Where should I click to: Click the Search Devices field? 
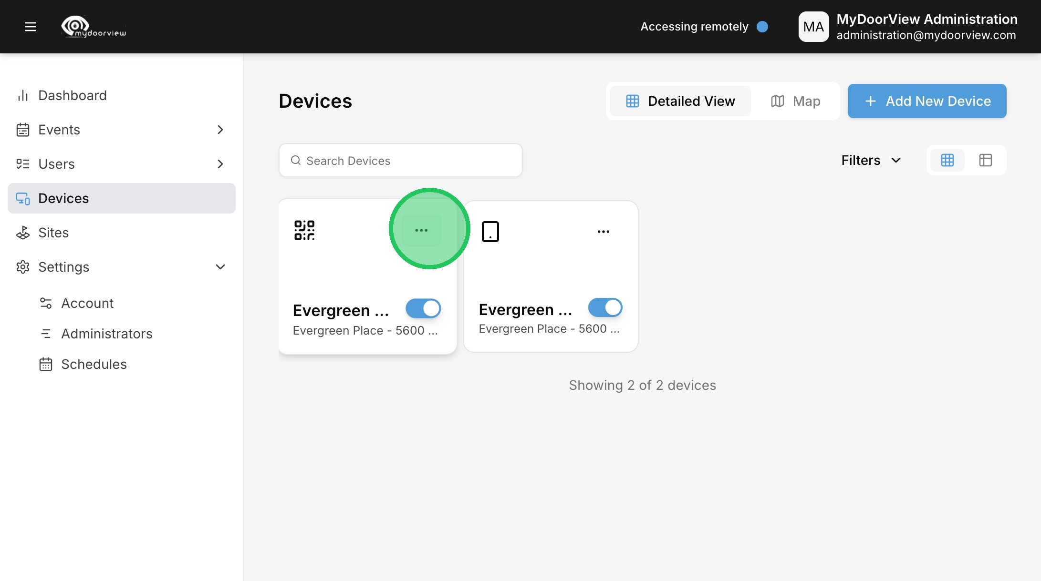tap(401, 161)
